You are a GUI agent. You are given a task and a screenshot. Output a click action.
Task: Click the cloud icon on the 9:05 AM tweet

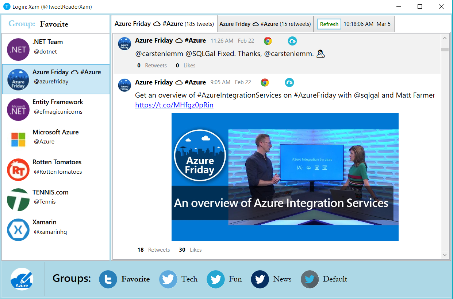point(289,83)
